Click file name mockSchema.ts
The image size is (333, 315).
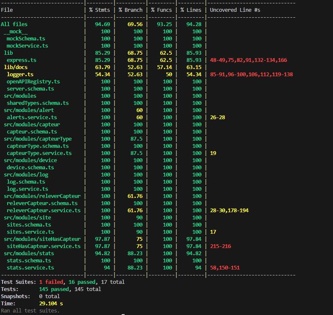[26, 39]
